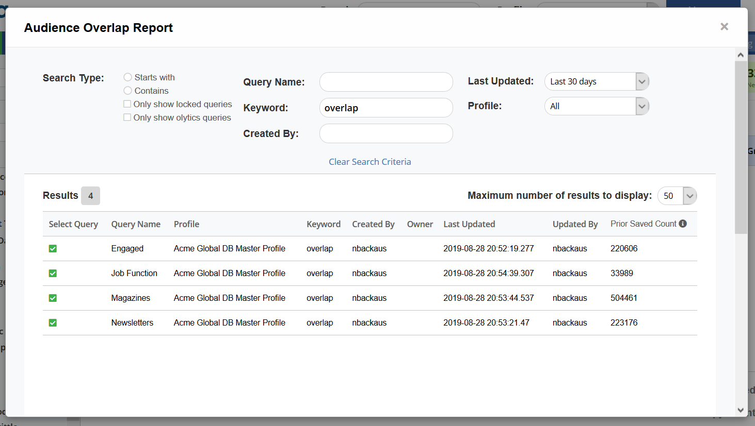This screenshot has width=755, height=426.
Task: Open the Last Updated dropdown
Action: pos(597,81)
